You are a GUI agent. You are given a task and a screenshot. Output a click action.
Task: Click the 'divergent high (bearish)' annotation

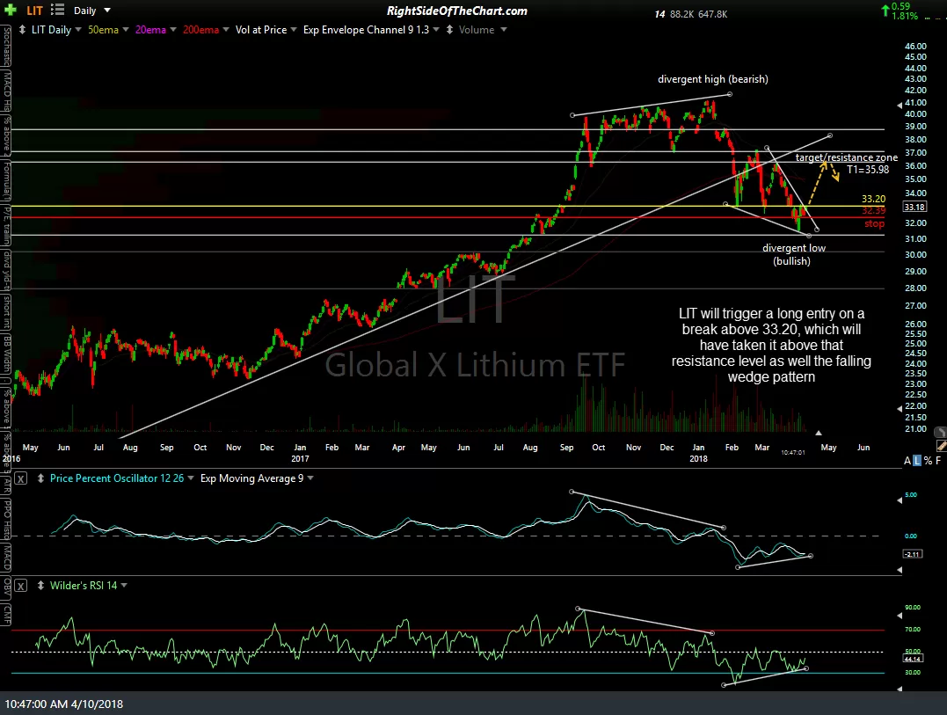pos(712,79)
